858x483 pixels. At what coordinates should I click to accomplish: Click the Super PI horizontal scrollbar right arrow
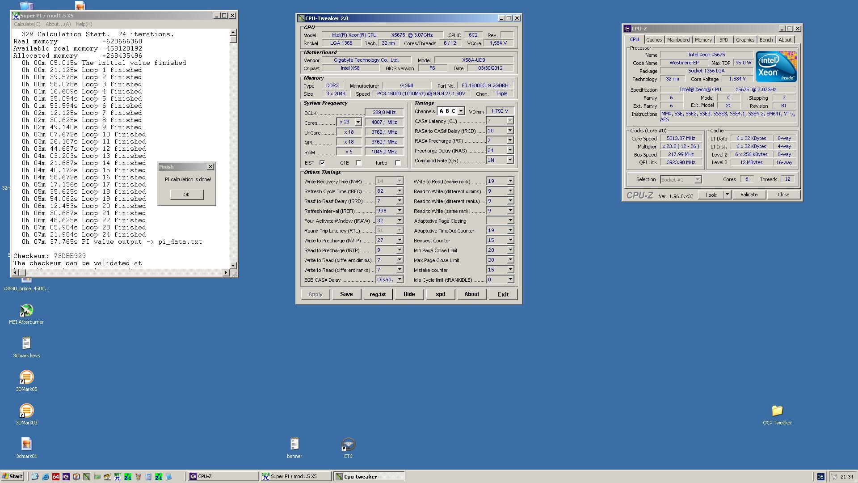click(x=226, y=272)
